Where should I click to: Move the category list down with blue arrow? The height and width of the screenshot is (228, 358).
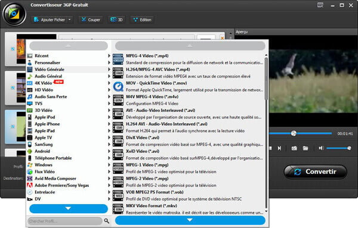tap(69, 208)
